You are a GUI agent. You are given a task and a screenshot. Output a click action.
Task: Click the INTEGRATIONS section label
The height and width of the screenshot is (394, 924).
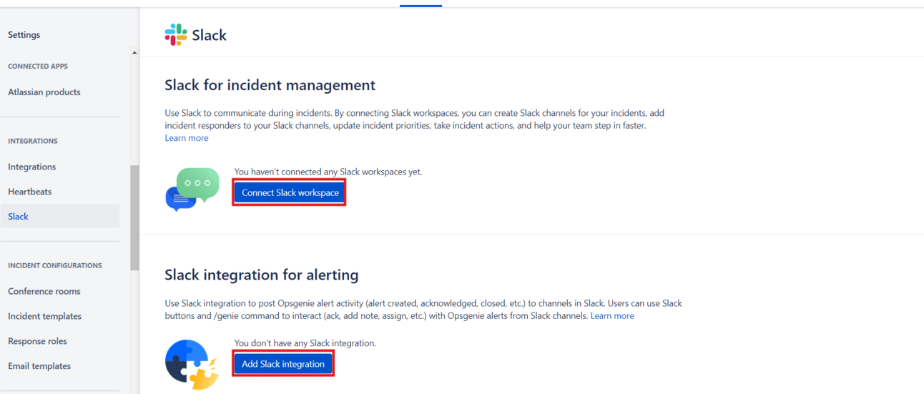point(33,141)
